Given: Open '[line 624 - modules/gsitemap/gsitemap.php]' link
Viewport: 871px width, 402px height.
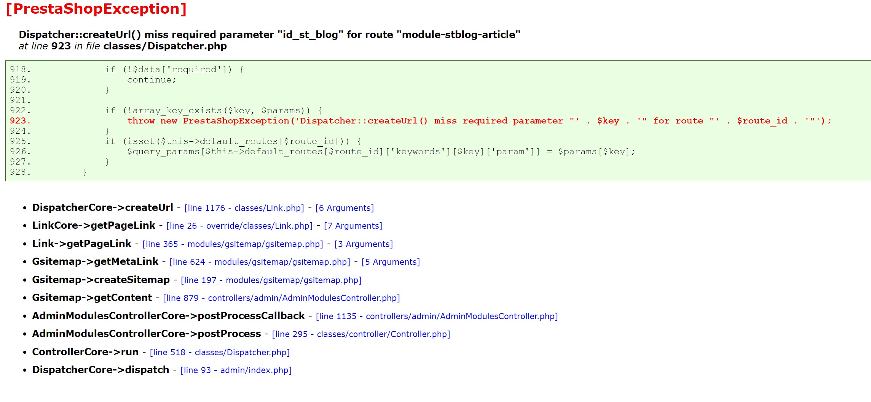Looking at the screenshot, I should tap(260, 262).
